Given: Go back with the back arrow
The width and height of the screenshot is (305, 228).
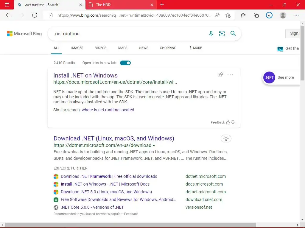Looking at the screenshot, I should [8, 15].
